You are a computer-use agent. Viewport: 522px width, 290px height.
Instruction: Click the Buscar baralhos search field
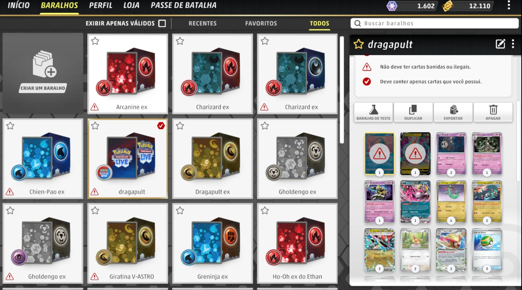click(x=435, y=23)
